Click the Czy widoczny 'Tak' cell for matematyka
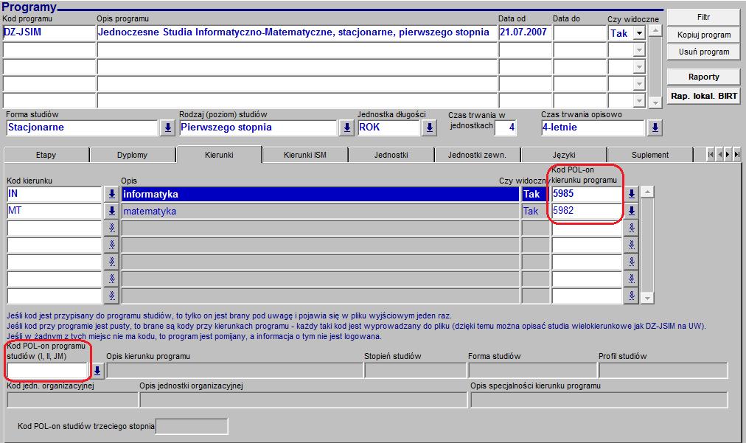This screenshot has width=746, height=443. point(536,211)
